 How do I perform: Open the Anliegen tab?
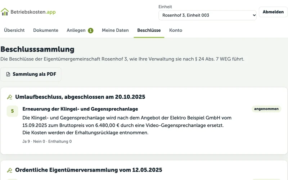pyautogui.click(x=76, y=30)
